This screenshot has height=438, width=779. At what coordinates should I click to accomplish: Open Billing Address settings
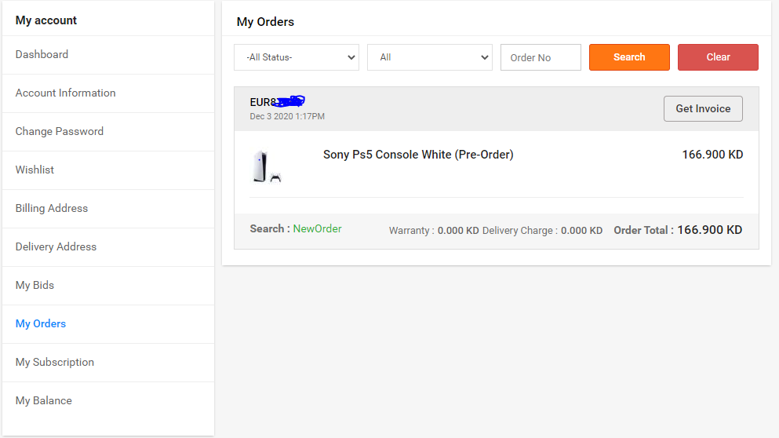(x=52, y=208)
